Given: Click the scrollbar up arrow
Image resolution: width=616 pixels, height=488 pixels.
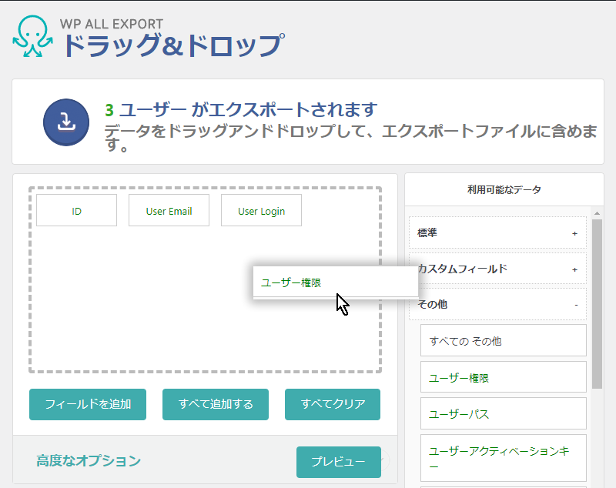Looking at the screenshot, I should [x=598, y=213].
